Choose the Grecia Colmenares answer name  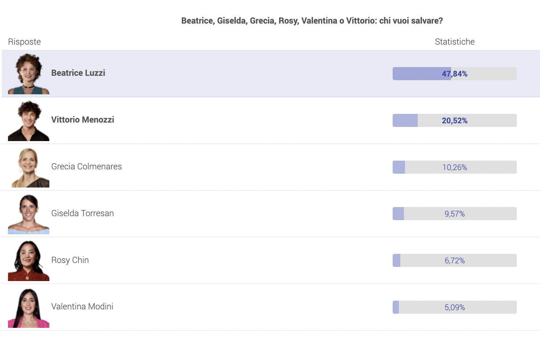pyautogui.click(x=86, y=166)
